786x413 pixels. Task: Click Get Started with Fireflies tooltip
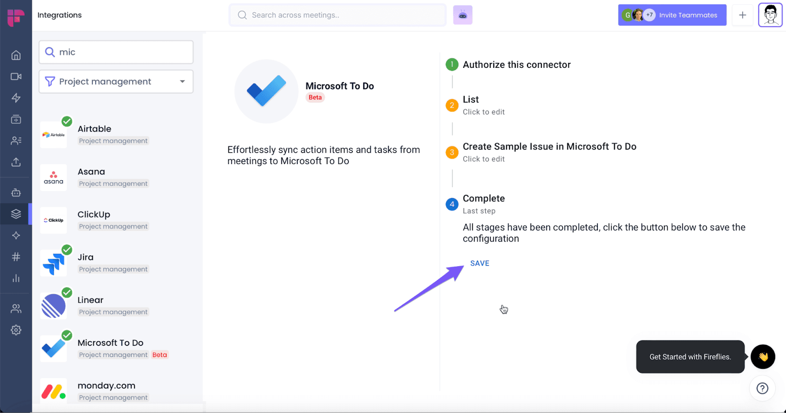point(690,357)
